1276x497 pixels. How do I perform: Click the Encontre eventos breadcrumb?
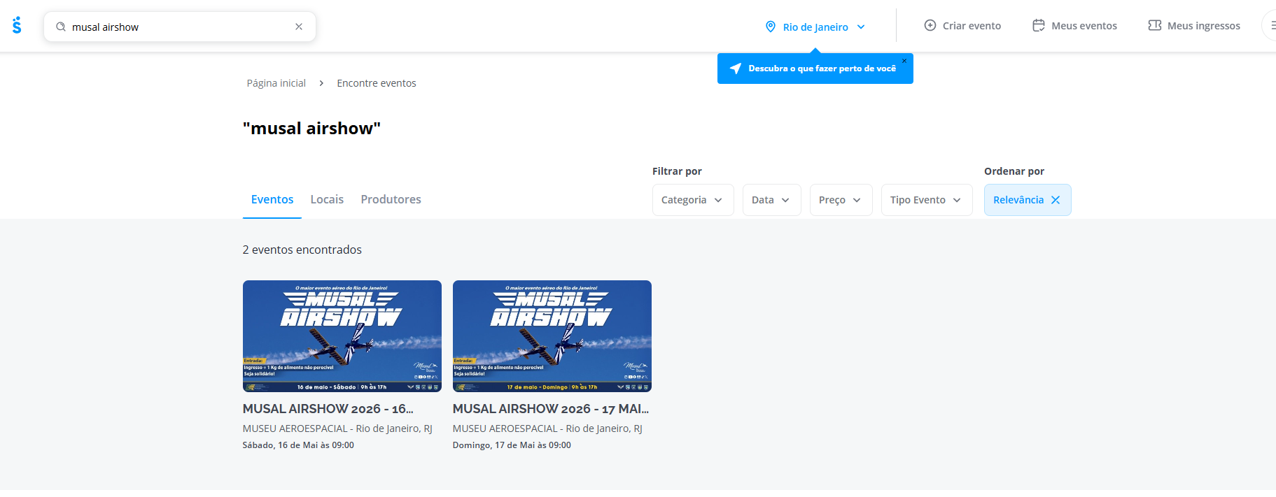point(377,83)
